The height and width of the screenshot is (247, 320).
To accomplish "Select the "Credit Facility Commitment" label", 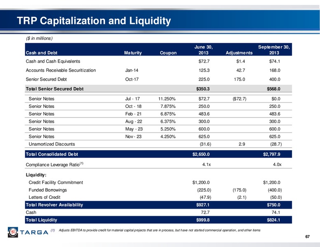I will (56, 182).
